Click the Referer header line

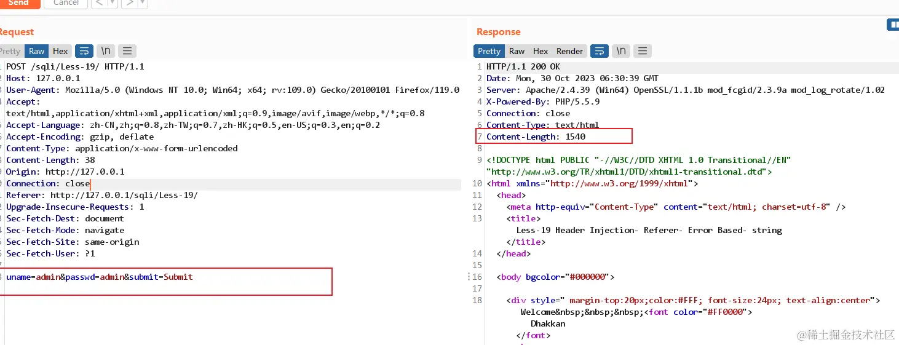pos(102,195)
